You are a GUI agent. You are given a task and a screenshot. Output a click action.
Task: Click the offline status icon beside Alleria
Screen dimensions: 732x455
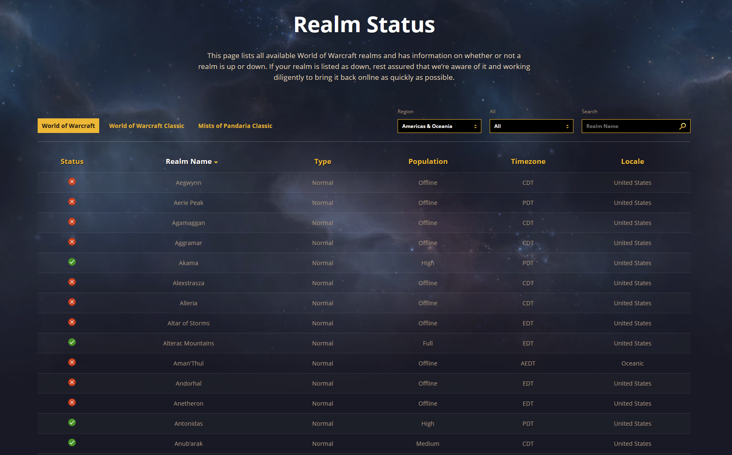[72, 302]
